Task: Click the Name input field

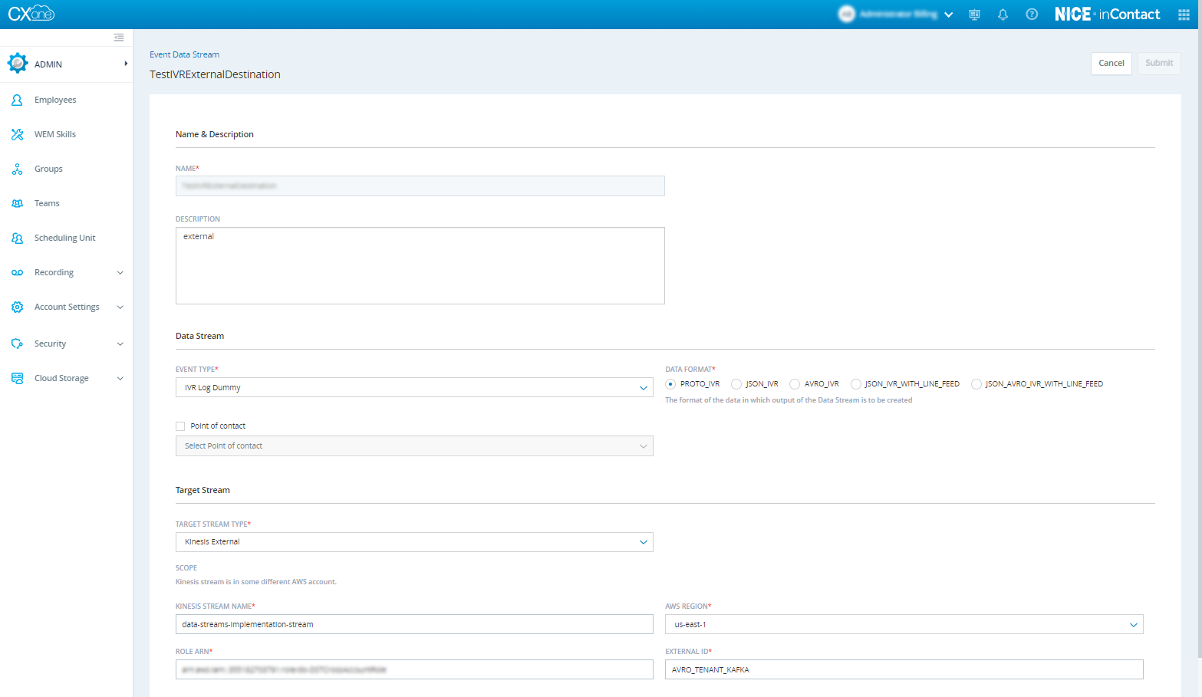Action: click(x=420, y=186)
